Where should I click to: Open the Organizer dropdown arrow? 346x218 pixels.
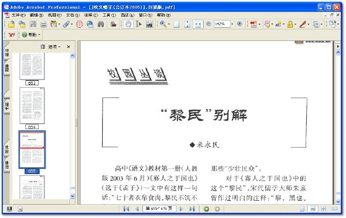click(x=59, y=24)
